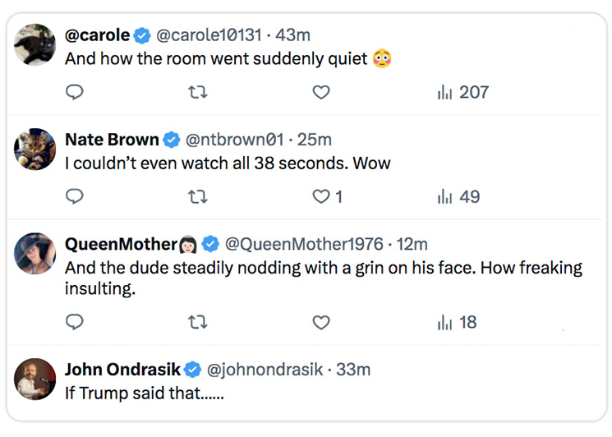This screenshot has height=437, width=612.
Task: View analytics showing 207 views
Action: tap(462, 93)
